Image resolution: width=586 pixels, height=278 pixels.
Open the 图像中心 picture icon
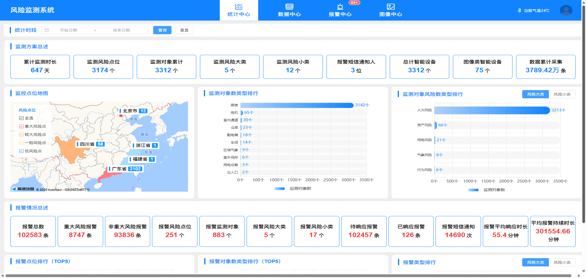pos(391,6)
